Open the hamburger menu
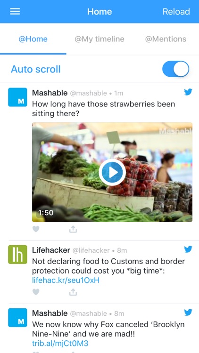 [15, 11]
